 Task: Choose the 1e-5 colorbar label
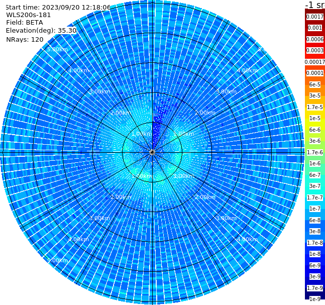tap(315, 118)
